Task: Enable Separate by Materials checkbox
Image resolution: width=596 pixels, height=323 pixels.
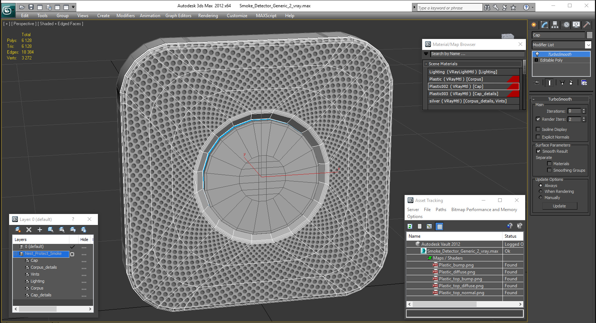Action: click(x=549, y=164)
